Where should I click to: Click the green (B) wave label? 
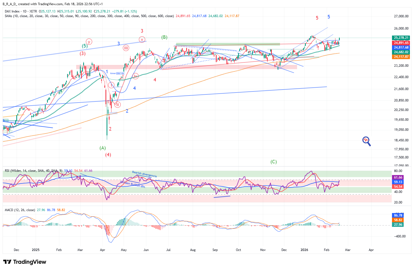click(x=164, y=37)
